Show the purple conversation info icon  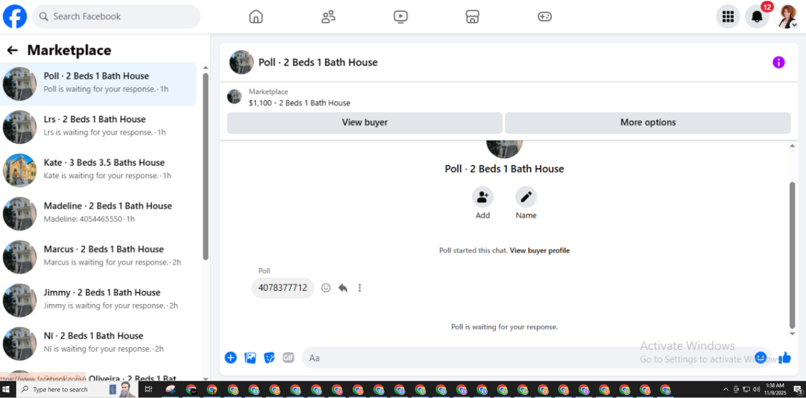tap(779, 62)
